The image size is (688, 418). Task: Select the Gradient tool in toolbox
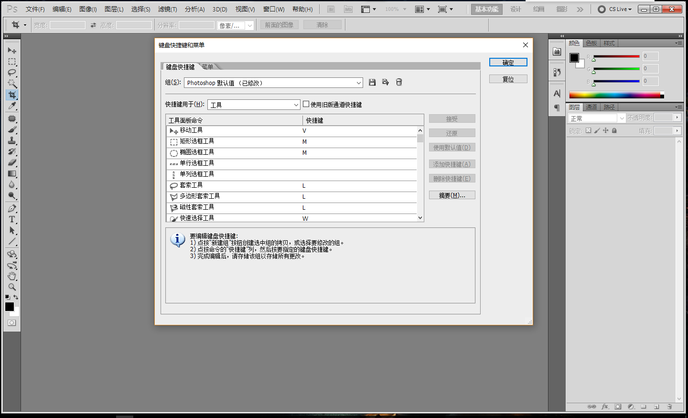coord(12,173)
